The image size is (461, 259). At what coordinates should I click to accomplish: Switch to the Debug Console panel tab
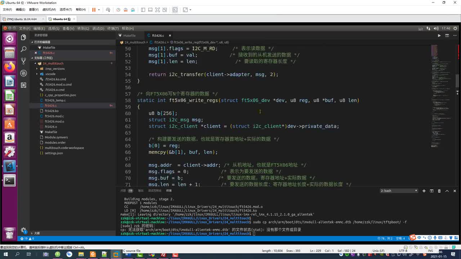pos(155,191)
